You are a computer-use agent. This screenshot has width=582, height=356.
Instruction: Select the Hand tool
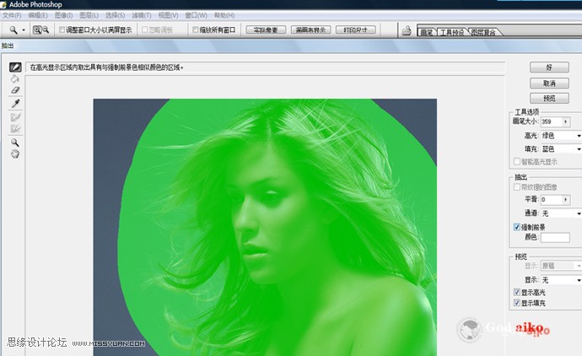15,154
